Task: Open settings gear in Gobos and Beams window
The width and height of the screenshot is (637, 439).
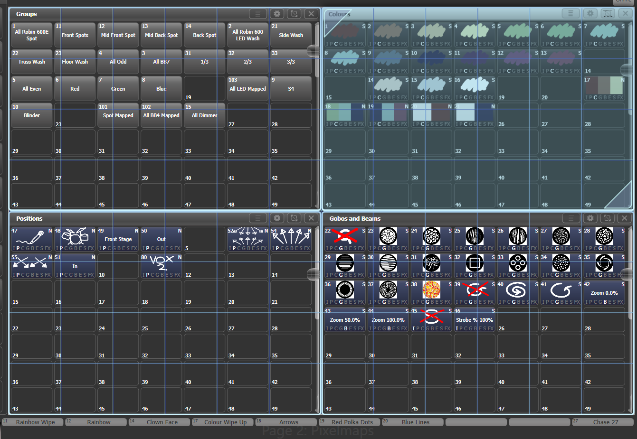Action: pos(590,218)
